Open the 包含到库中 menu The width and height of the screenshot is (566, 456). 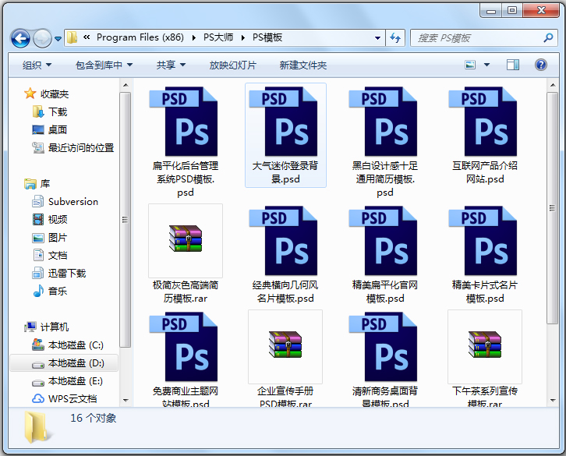104,65
